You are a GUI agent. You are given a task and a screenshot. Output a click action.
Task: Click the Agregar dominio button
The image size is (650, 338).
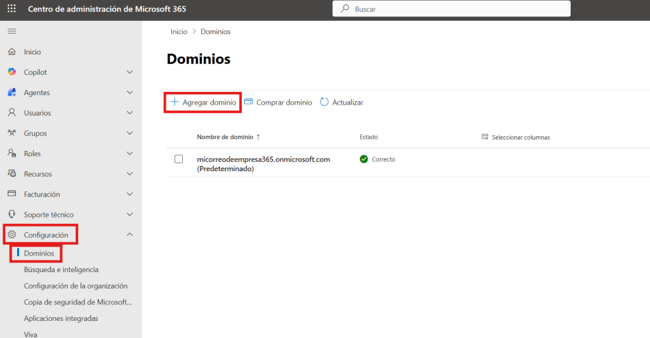pos(203,102)
